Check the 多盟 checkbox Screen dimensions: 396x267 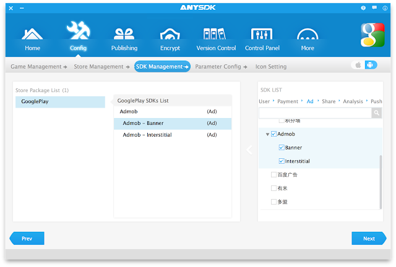coord(273,202)
